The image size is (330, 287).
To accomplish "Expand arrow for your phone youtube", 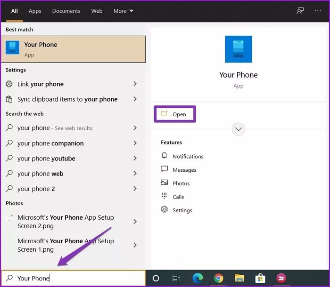I will click(x=135, y=158).
